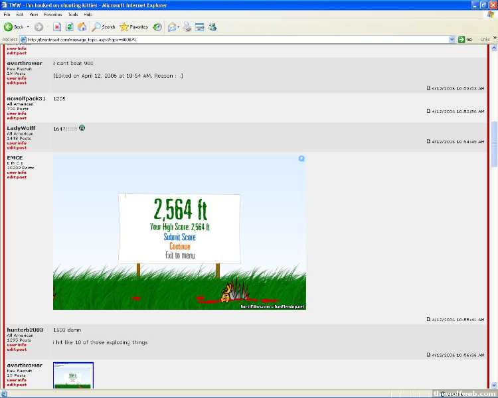This screenshot has width=498, height=398.
Task: Click the Go button beside address bar
Action: click(465, 39)
